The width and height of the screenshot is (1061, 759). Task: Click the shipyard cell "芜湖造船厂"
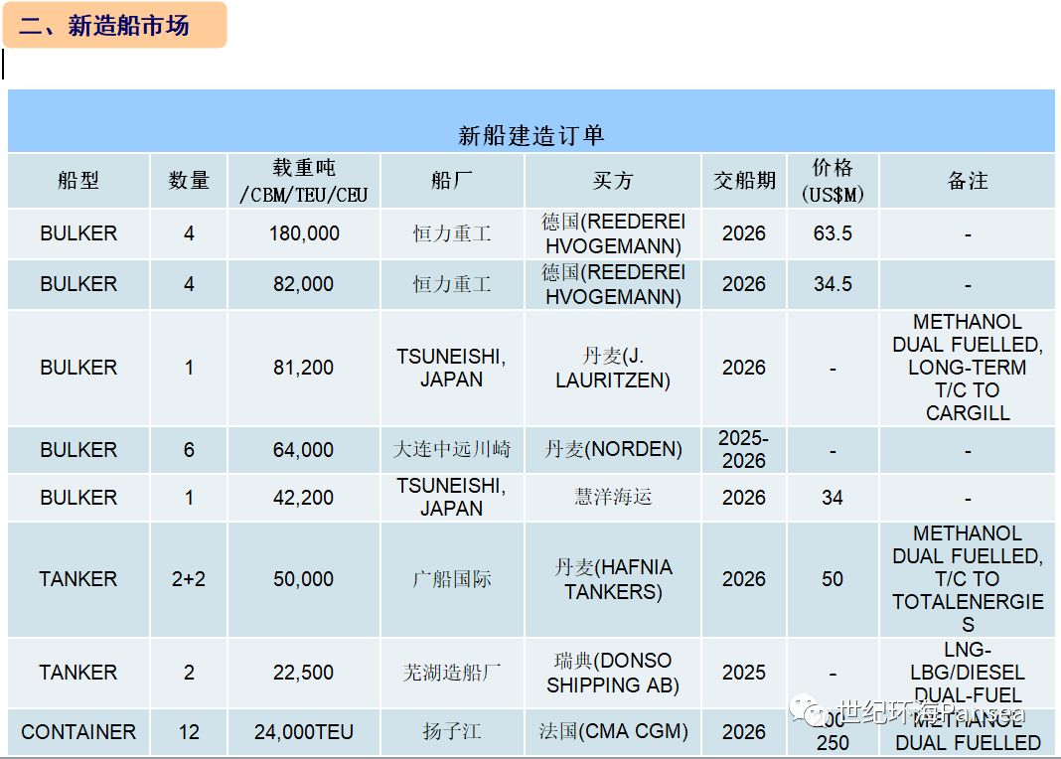pos(452,673)
